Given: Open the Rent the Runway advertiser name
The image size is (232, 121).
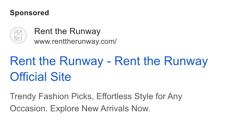Looking at the screenshot, I should [67, 31].
